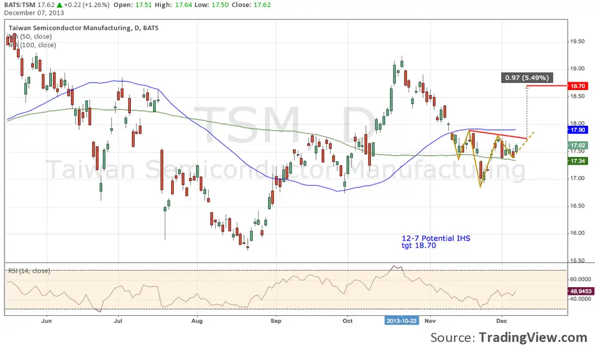Click the blue 17.90 MA price label

pyautogui.click(x=577, y=130)
